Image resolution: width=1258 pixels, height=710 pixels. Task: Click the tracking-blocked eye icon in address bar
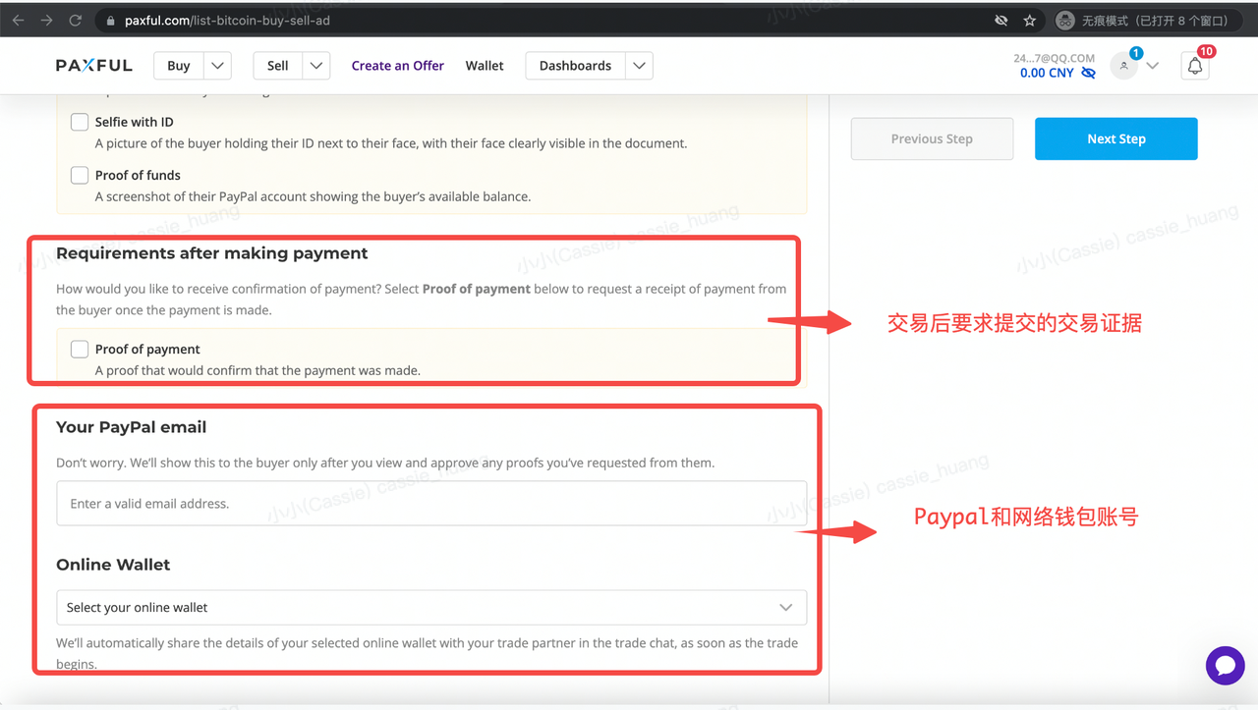tap(1001, 20)
